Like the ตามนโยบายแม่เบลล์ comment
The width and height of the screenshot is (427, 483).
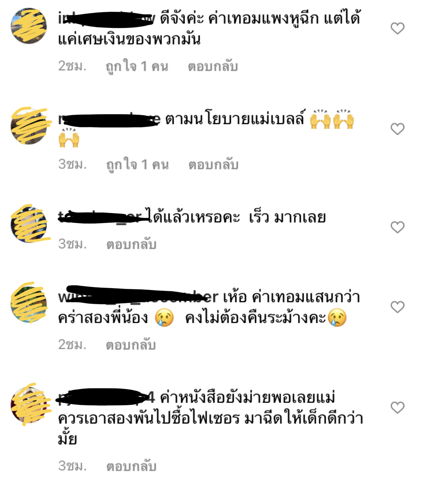click(397, 129)
